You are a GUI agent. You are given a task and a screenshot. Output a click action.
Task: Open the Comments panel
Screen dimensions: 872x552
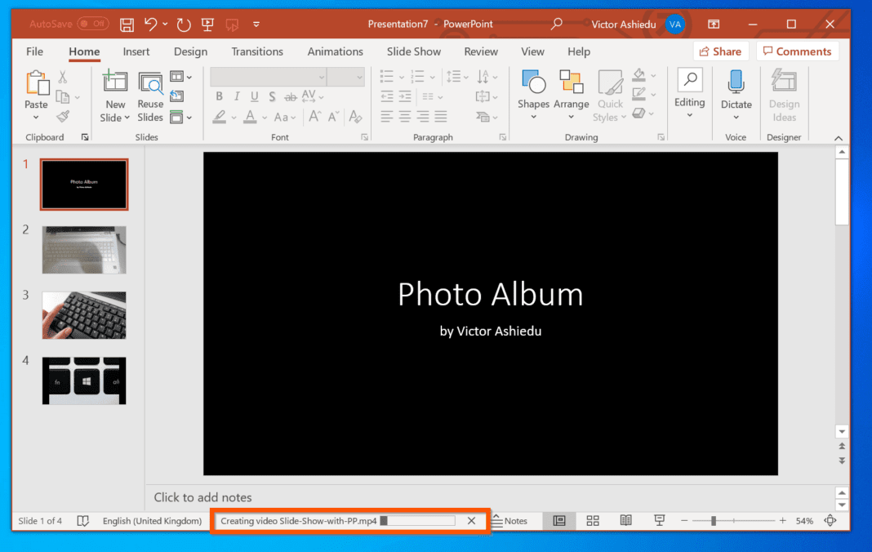pos(798,51)
